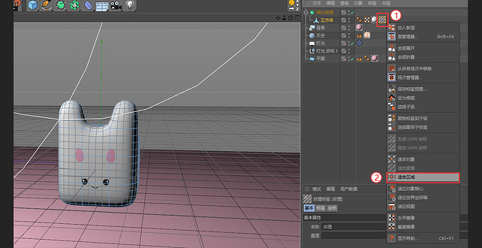This screenshot has height=248, width=482.
Task: Click the Spline Pen tool icon
Action: click(46, 5)
